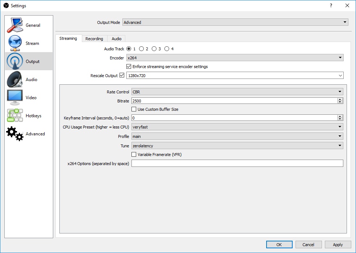Select the Hotkeys category label
This screenshot has width=356, height=253.
33,116
